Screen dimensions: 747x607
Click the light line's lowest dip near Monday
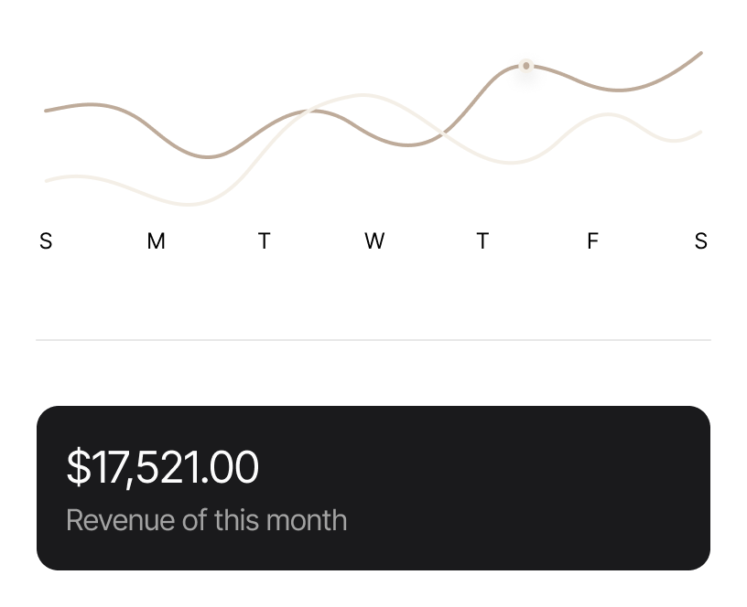click(x=188, y=205)
